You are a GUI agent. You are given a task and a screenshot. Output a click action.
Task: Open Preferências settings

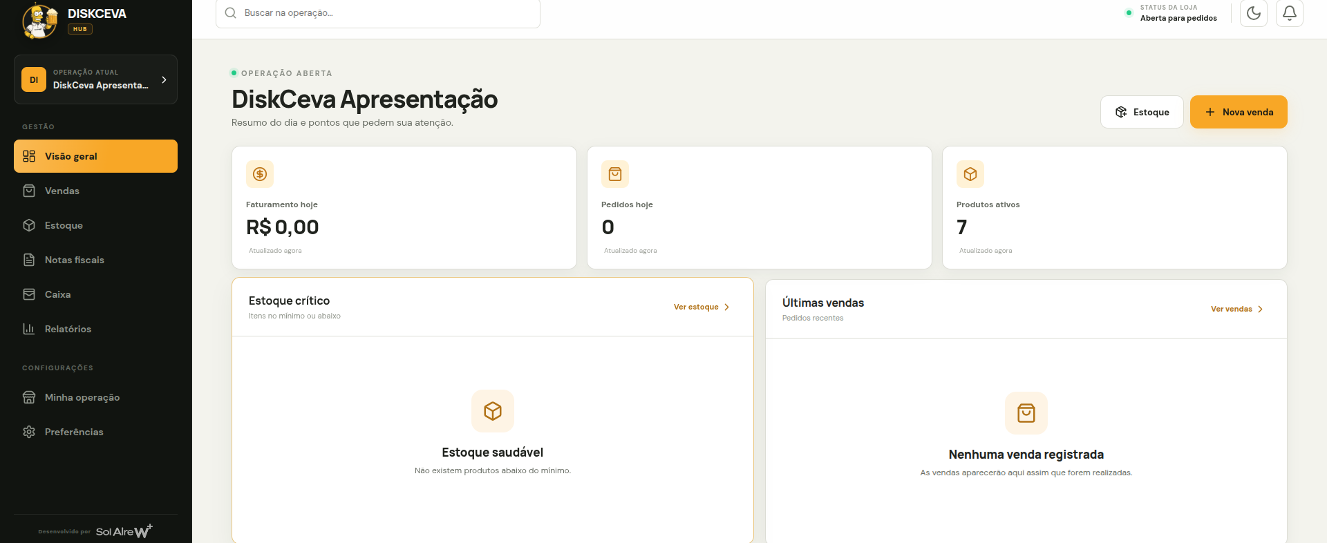pos(95,432)
